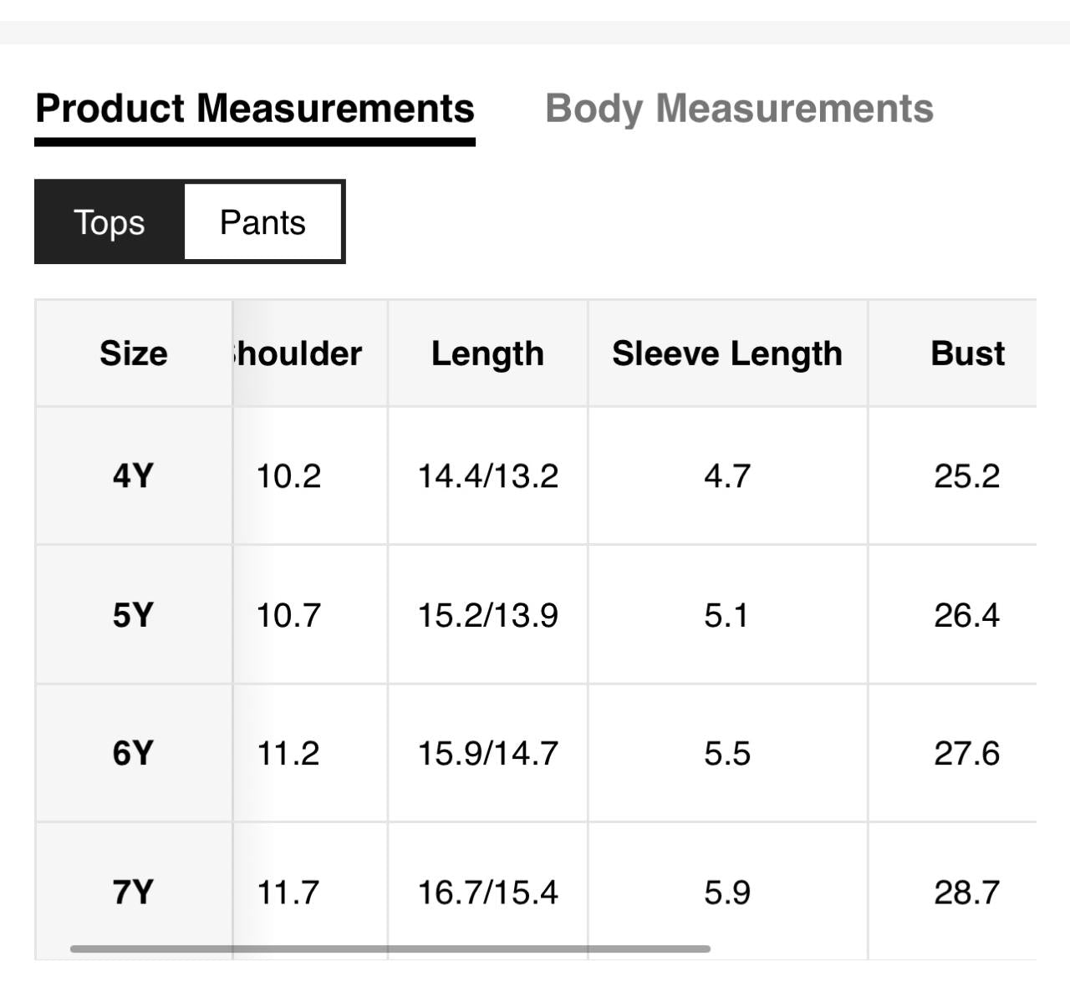The width and height of the screenshot is (1070, 1002).
Task: Select the 5Y size row label
Action: pyautogui.click(x=134, y=615)
